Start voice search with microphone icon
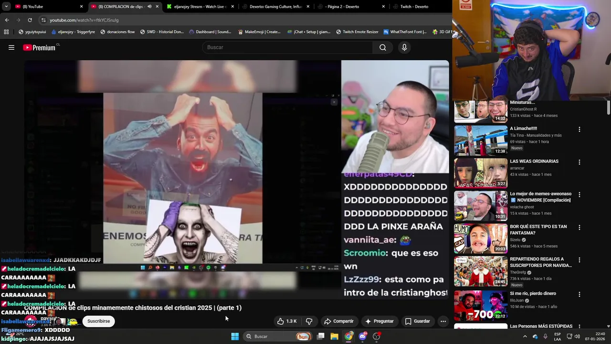The width and height of the screenshot is (611, 344). click(404, 47)
